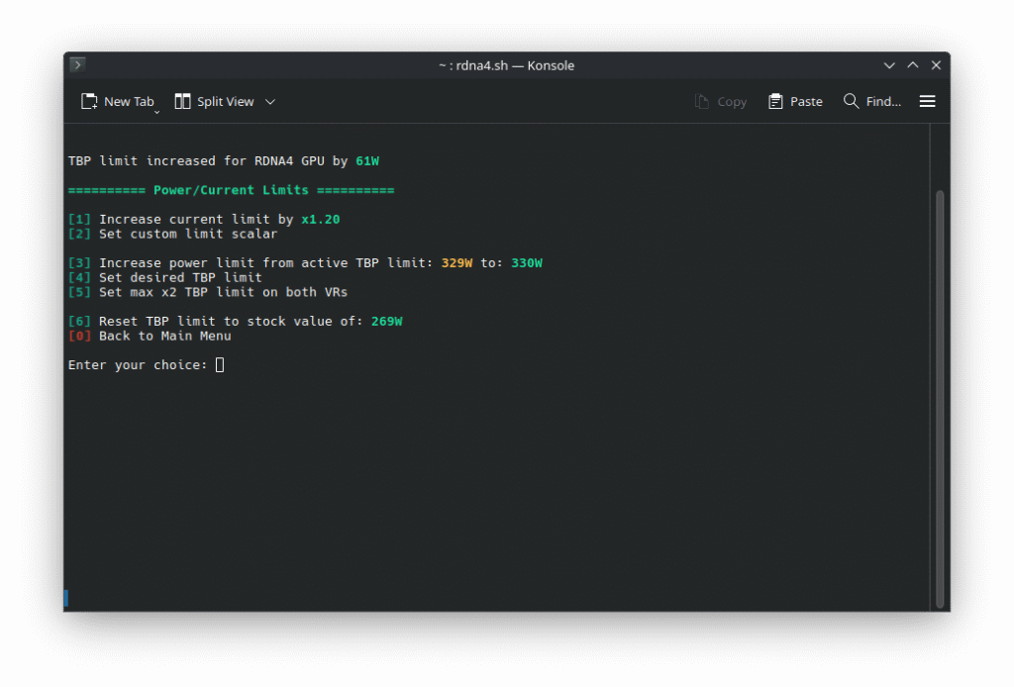1014x687 pixels.
Task: Open Find search in the toolbar
Action: coord(871,101)
